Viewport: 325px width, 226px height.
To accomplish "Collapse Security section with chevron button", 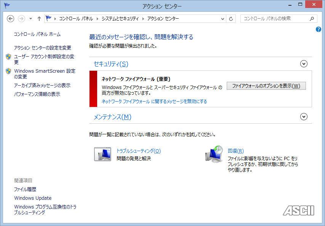I will [304, 64].
